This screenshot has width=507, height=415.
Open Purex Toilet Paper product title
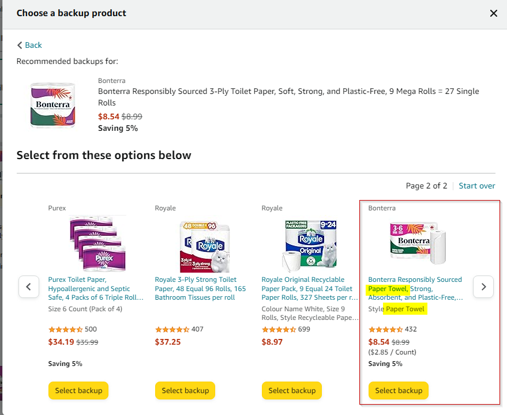[89, 288]
